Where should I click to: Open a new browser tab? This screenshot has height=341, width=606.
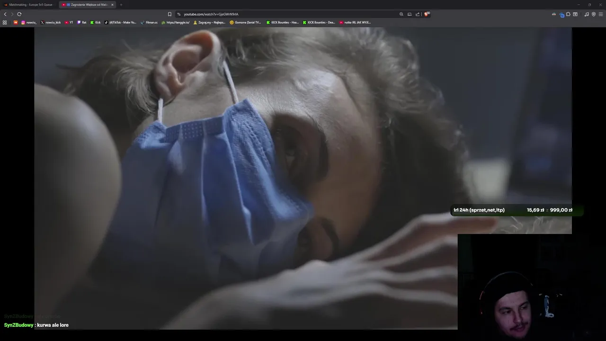tap(121, 5)
